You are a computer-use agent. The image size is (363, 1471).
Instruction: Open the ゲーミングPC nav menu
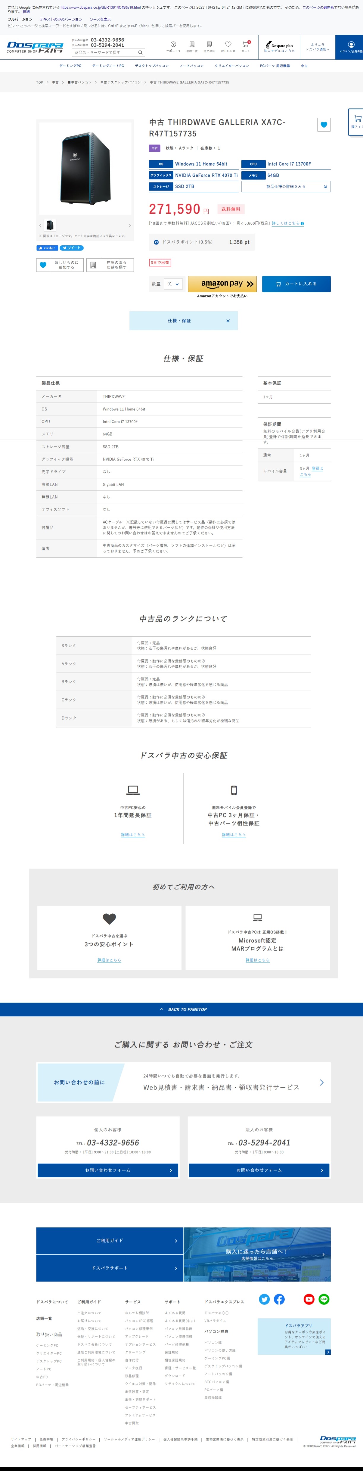click(x=70, y=66)
